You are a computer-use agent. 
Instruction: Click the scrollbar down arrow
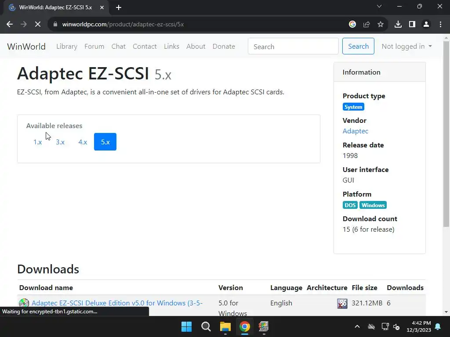[x=446, y=312]
